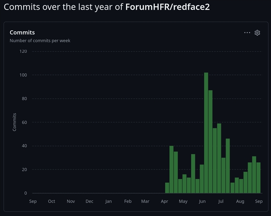Open the three-dot options menu on Commits chart

[x=247, y=33]
